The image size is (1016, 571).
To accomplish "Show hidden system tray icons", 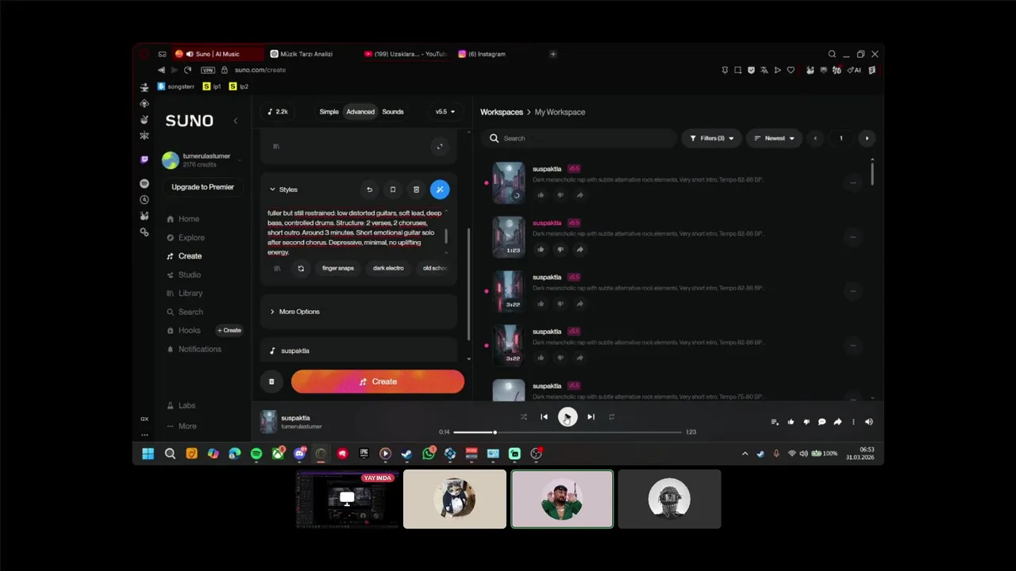I will (x=745, y=454).
